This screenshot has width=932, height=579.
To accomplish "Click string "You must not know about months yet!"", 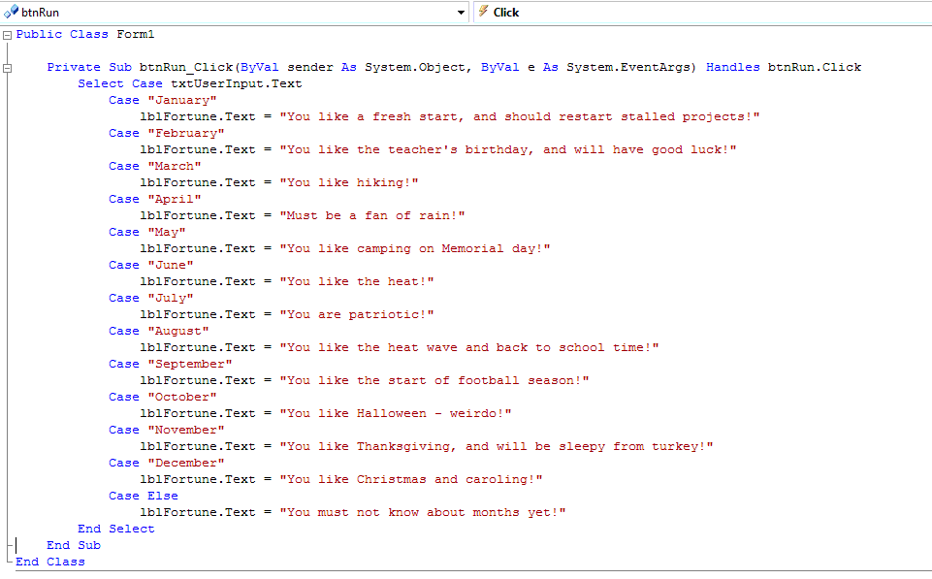I will point(423,513).
